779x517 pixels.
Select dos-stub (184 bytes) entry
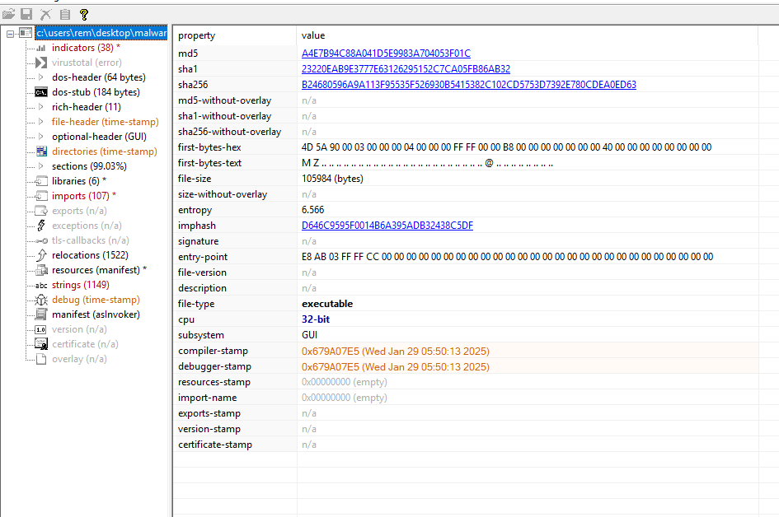click(96, 92)
